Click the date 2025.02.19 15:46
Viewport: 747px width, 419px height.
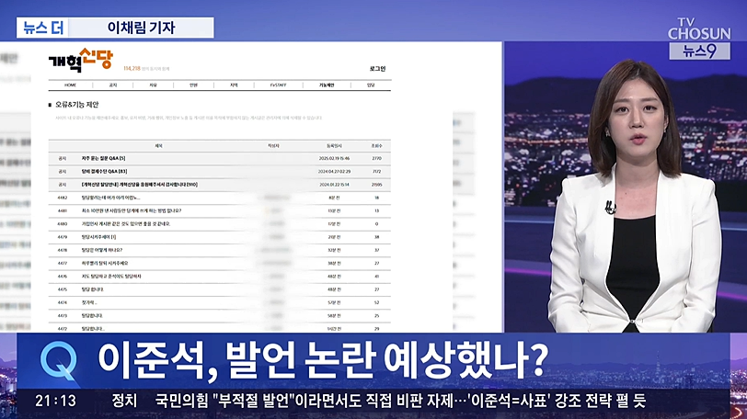[x=334, y=158]
